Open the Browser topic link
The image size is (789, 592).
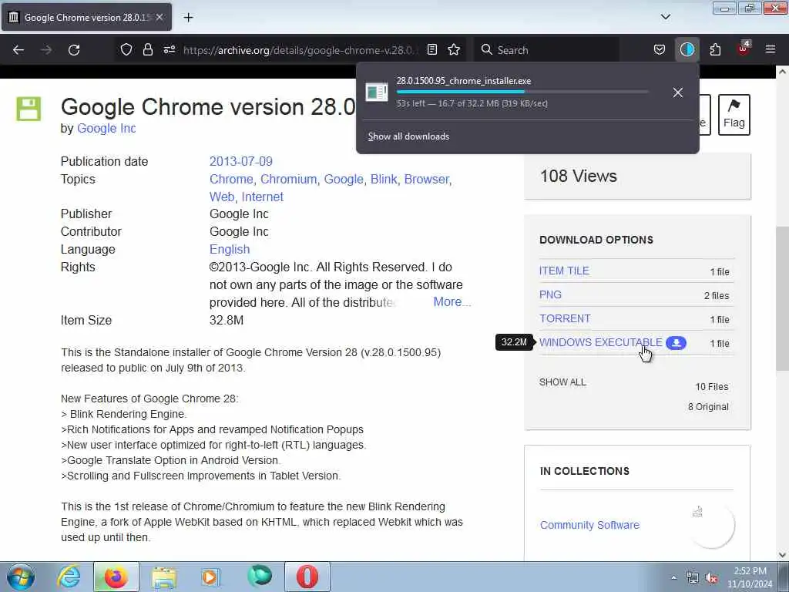pos(426,179)
